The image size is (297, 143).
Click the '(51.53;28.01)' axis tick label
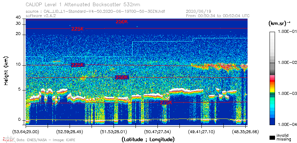[x=114, y=131]
